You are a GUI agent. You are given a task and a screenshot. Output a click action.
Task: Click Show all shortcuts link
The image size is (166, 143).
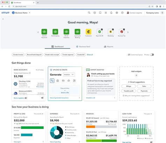tap(90, 55)
